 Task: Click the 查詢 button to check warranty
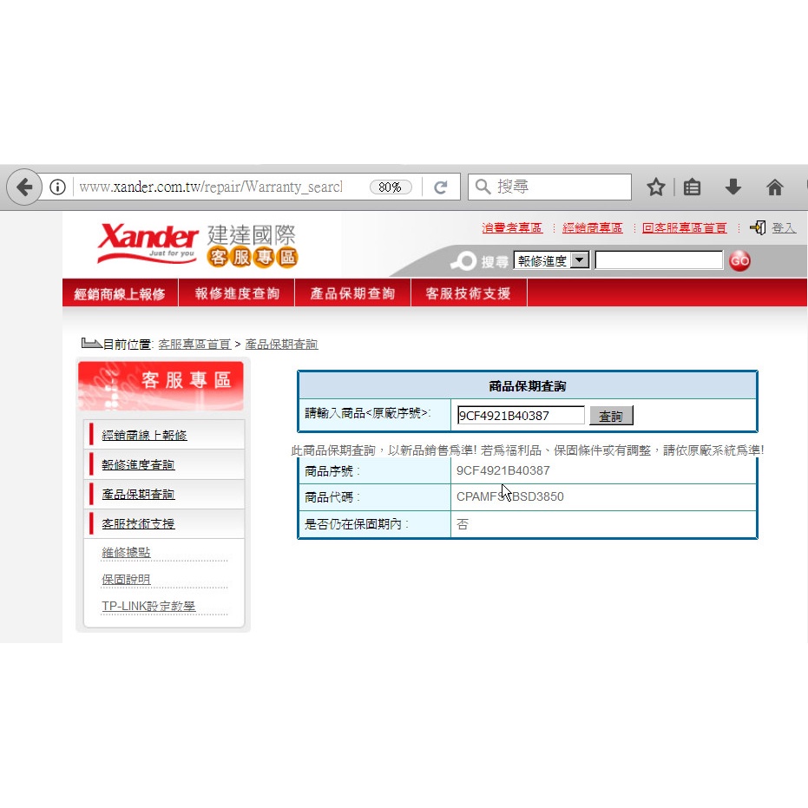(611, 417)
